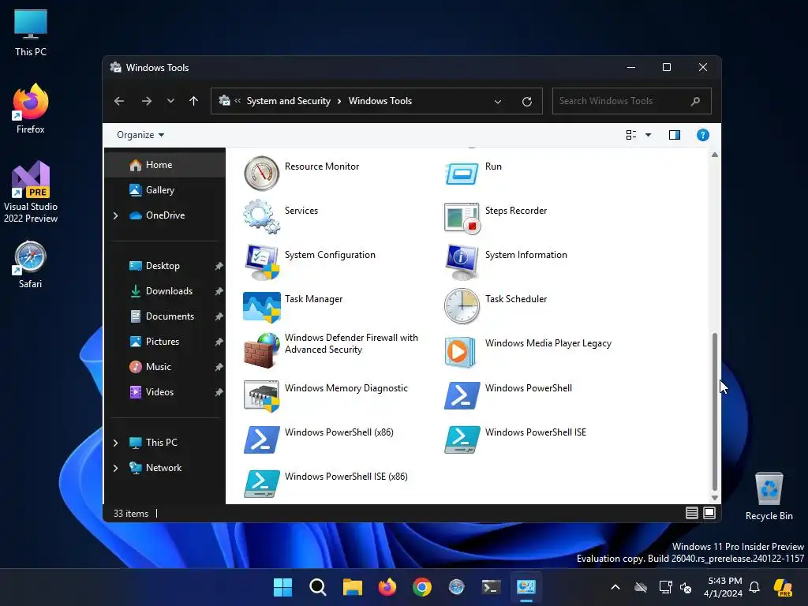Open recent locations dropdown
The height and width of the screenshot is (606, 808).
170,101
